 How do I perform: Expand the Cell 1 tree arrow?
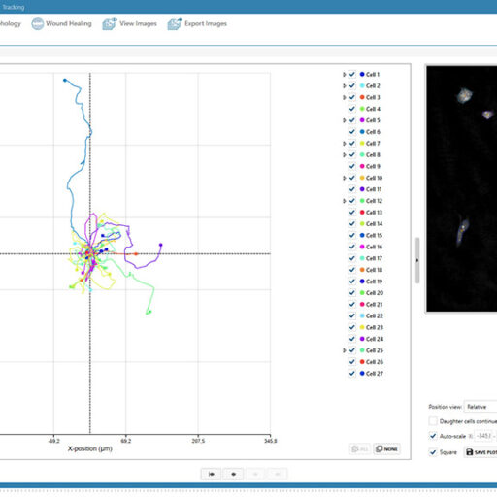coord(344,75)
